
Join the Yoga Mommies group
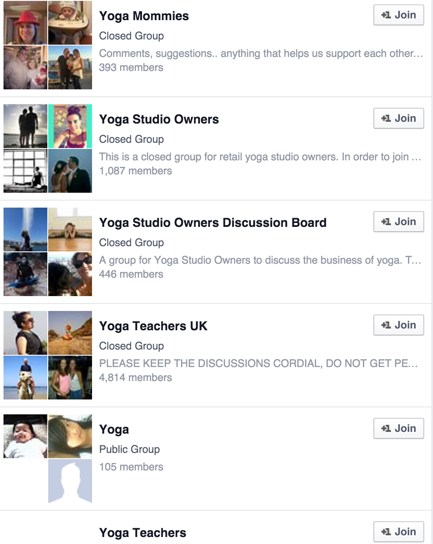(x=399, y=15)
